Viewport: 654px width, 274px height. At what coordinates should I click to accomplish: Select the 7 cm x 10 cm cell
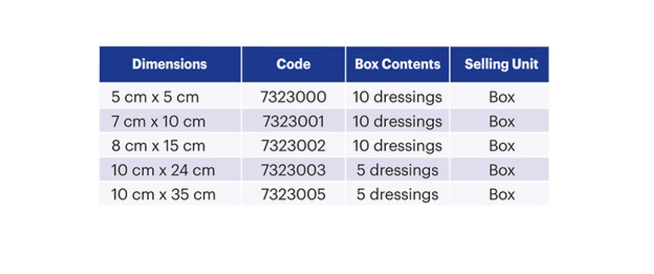pyautogui.click(x=158, y=121)
